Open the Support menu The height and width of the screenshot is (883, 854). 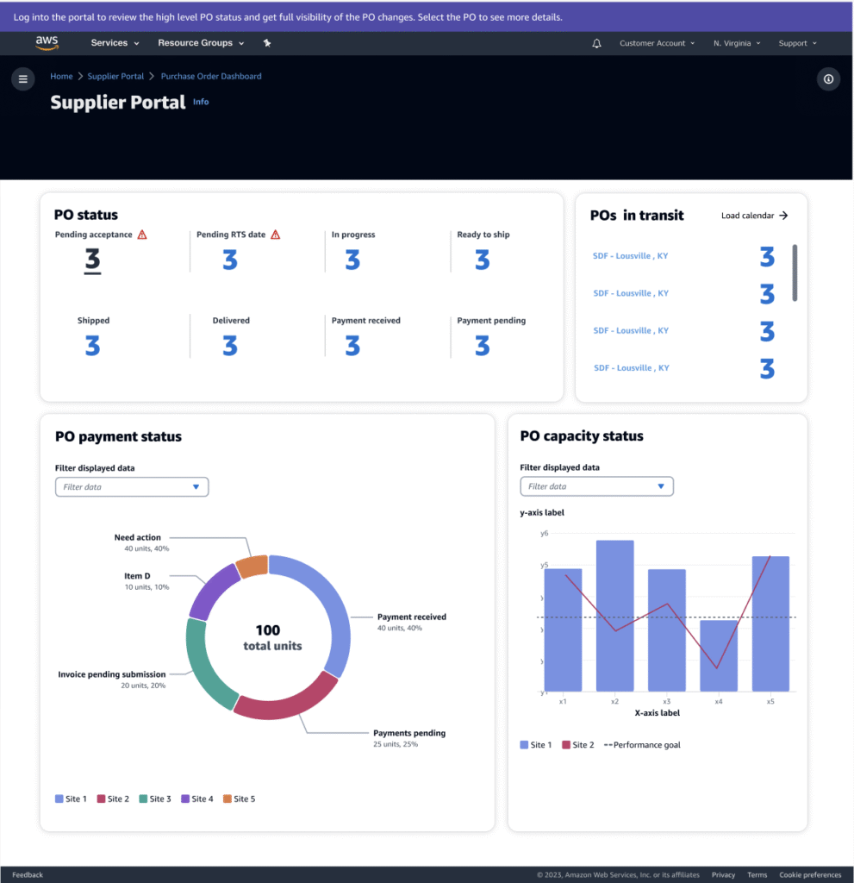tap(797, 43)
